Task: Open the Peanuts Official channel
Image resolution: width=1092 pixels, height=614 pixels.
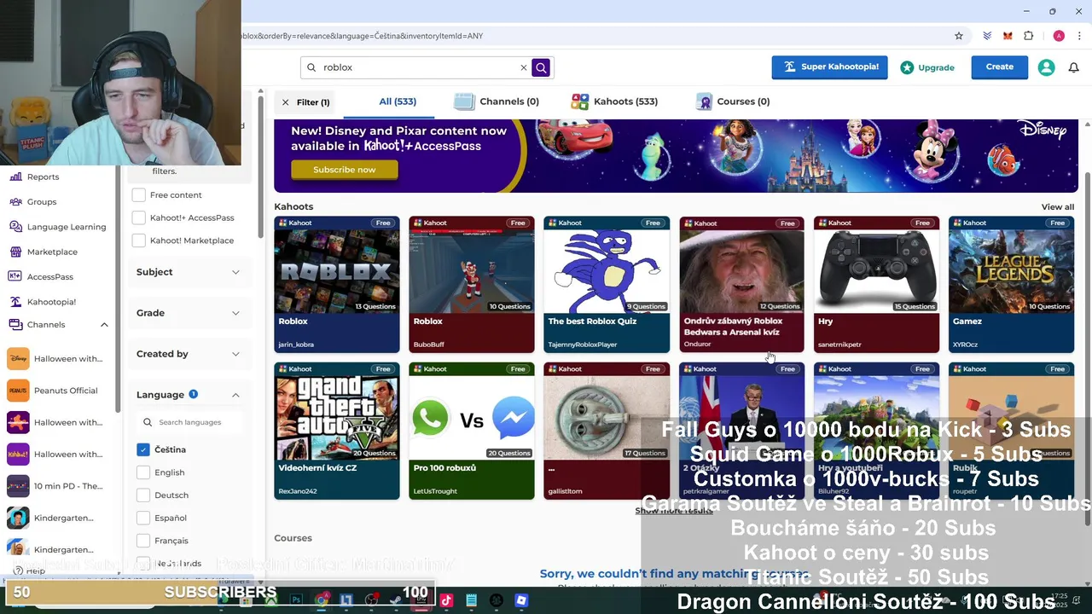Action: 66,391
